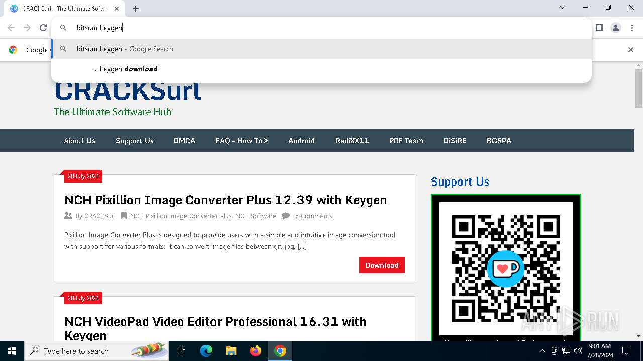Dismiss the Google infobar with X
This screenshot has height=361, width=643.
tap(631, 49)
